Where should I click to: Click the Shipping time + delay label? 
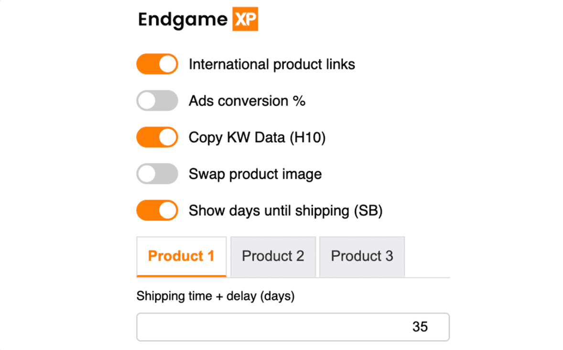216,296
